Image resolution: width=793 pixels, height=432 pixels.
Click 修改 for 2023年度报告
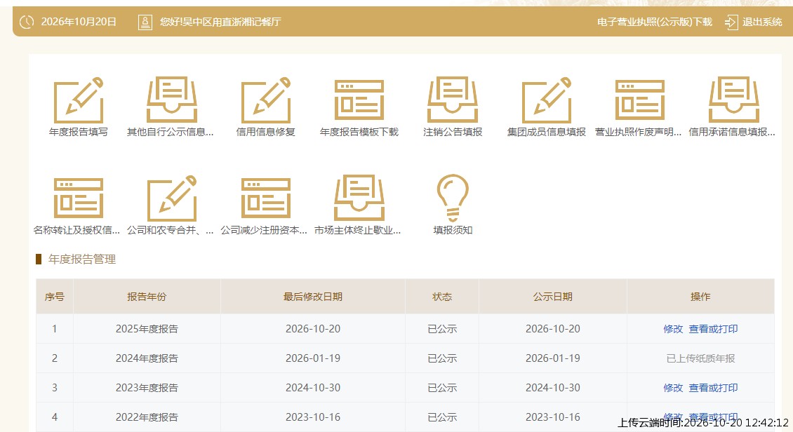[x=673, y=388]
